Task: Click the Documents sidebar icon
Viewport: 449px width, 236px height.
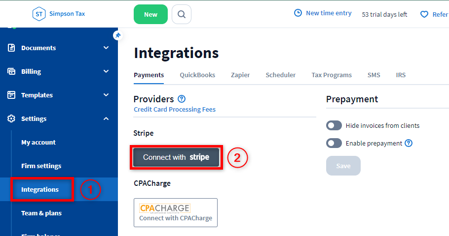Action: coord(11,48)
